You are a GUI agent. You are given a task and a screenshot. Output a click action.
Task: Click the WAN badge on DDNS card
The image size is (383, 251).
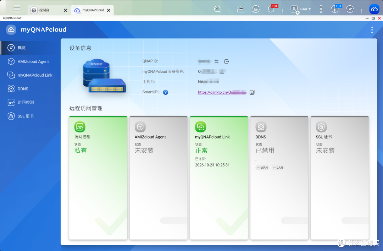click(262, 168)
